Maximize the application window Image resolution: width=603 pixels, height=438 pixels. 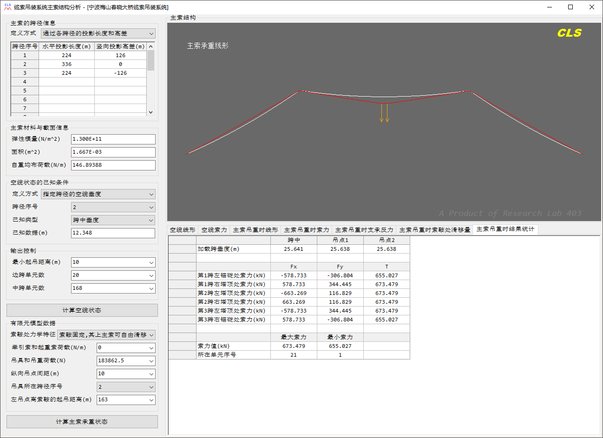coord(570,7)
